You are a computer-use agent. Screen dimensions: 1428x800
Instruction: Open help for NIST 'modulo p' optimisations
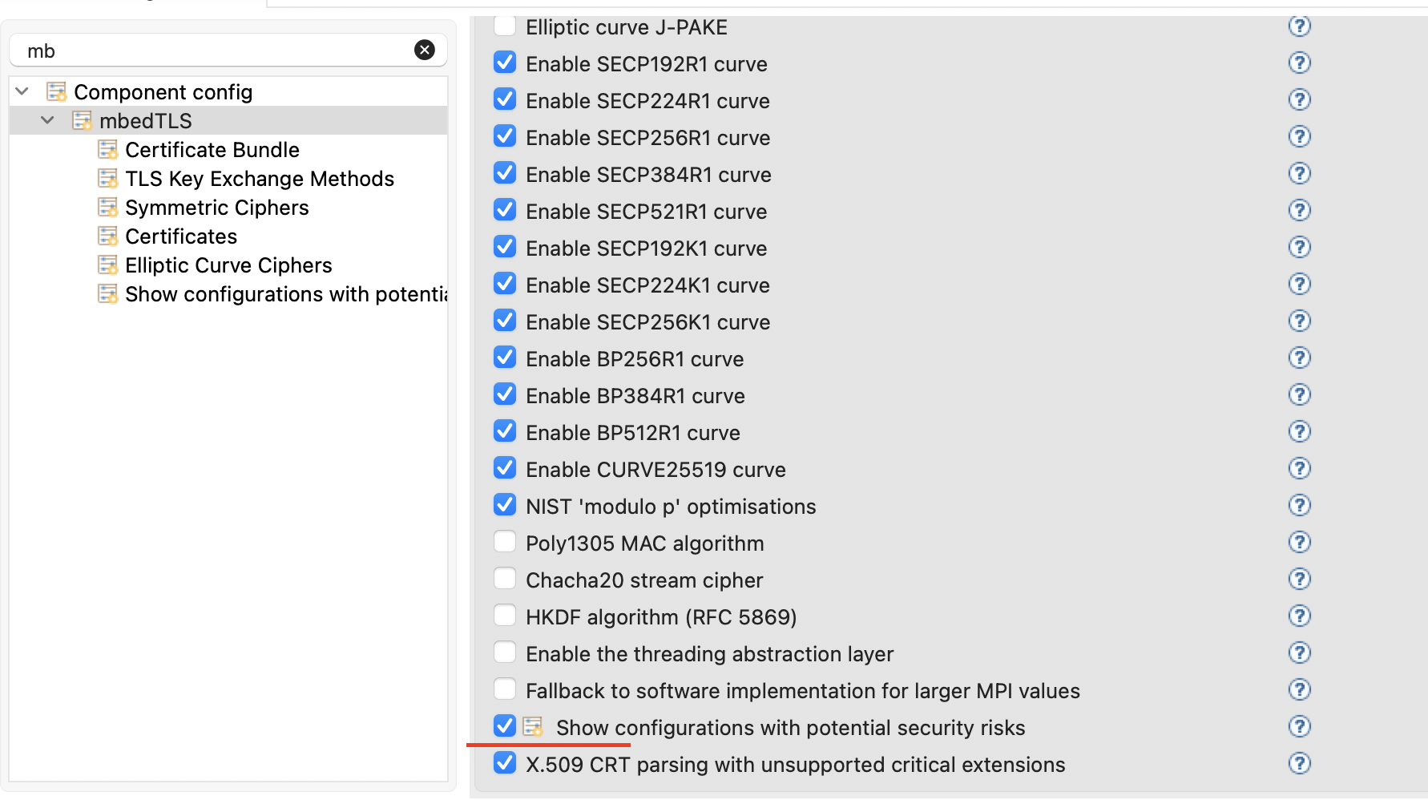pyautogui.click(x=1299, y=505)
